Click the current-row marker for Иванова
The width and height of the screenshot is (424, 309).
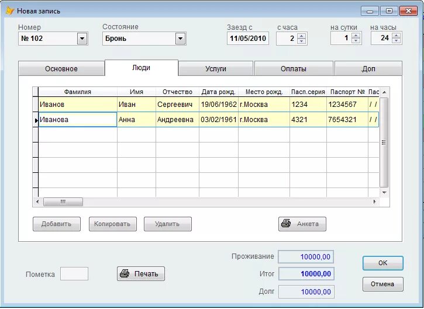coord(36,120)
